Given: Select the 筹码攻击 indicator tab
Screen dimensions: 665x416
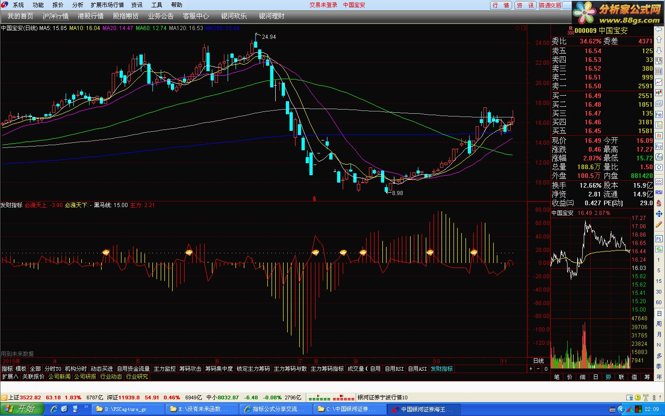Looking at the screenshot, I should tap(190, 369).
